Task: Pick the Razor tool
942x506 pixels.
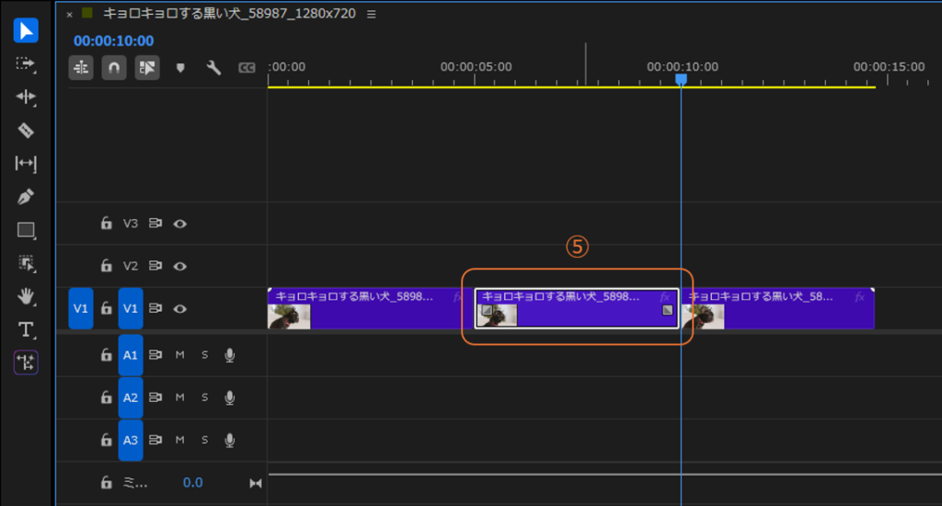Action: (26, 130)
